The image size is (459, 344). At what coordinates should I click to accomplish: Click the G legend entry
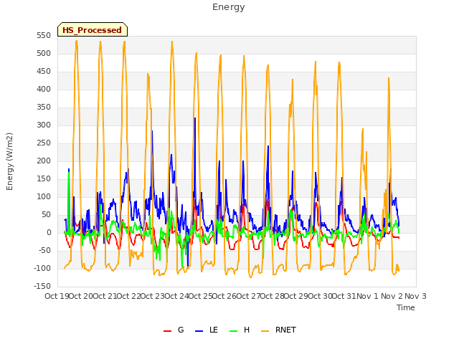[x=174, y=330]
